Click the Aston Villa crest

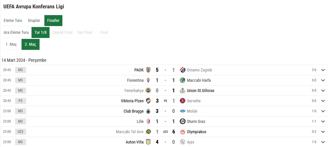pyautogui.click(x=148, y=142)
